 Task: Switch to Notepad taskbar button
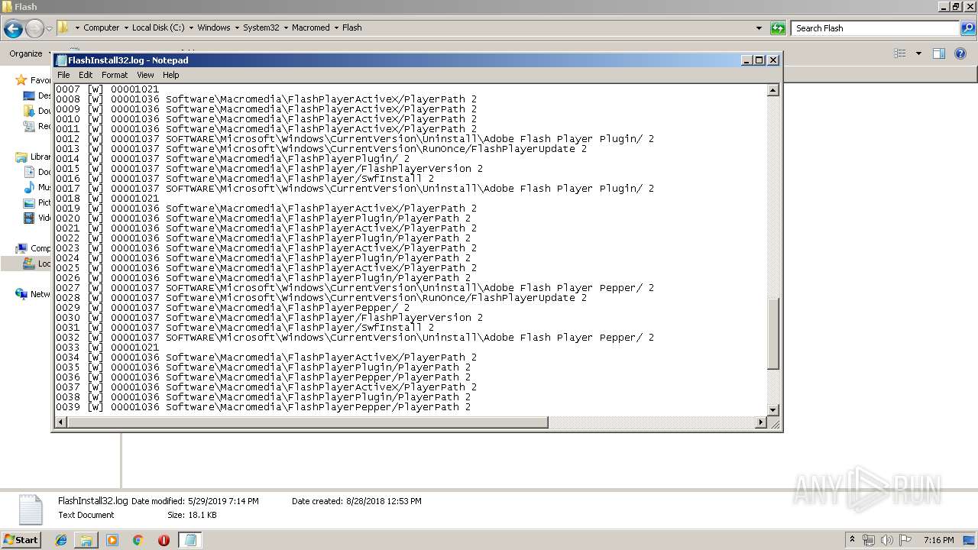(x=189, y=540)
